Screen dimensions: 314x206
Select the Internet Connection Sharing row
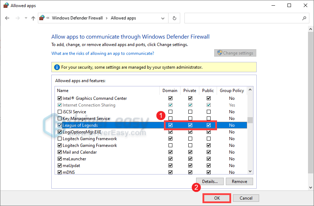(x=151, y=105)
